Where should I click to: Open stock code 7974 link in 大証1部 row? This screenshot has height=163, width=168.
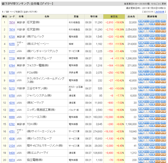[x=12, y=30]
